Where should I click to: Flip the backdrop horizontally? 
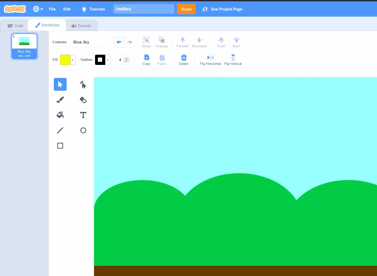coord(210,60)
